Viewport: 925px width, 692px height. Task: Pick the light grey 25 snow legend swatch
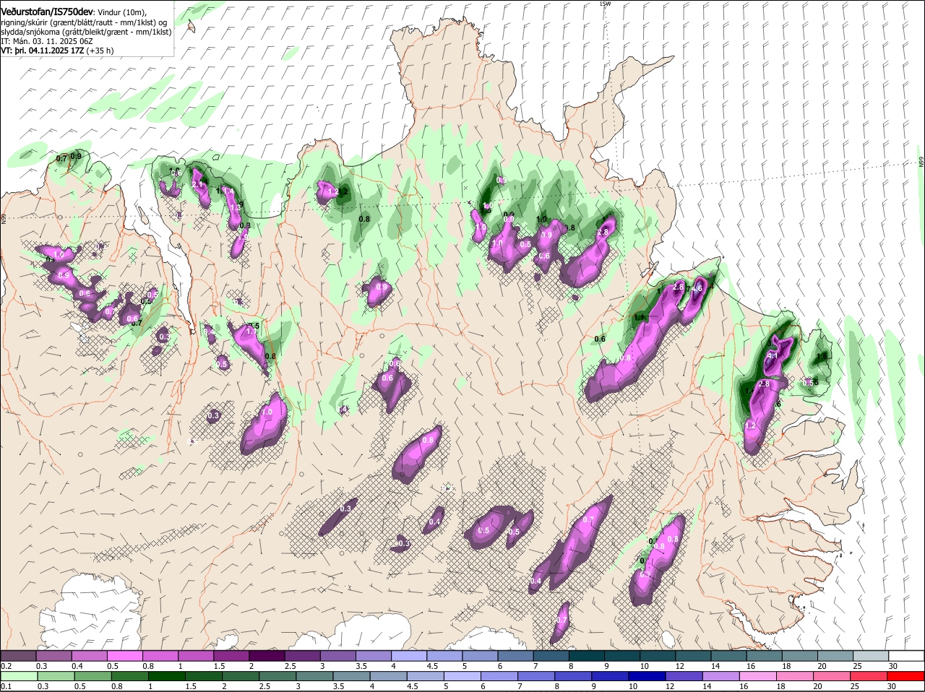871,655
